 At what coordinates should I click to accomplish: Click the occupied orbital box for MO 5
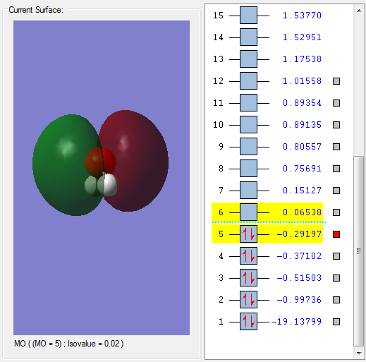pyautogui.click(x=248, y=234)
